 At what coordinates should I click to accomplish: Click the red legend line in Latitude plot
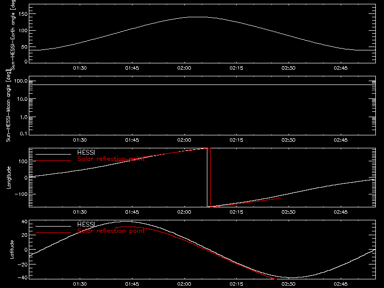pyautogui.click(x=53, y=233)
